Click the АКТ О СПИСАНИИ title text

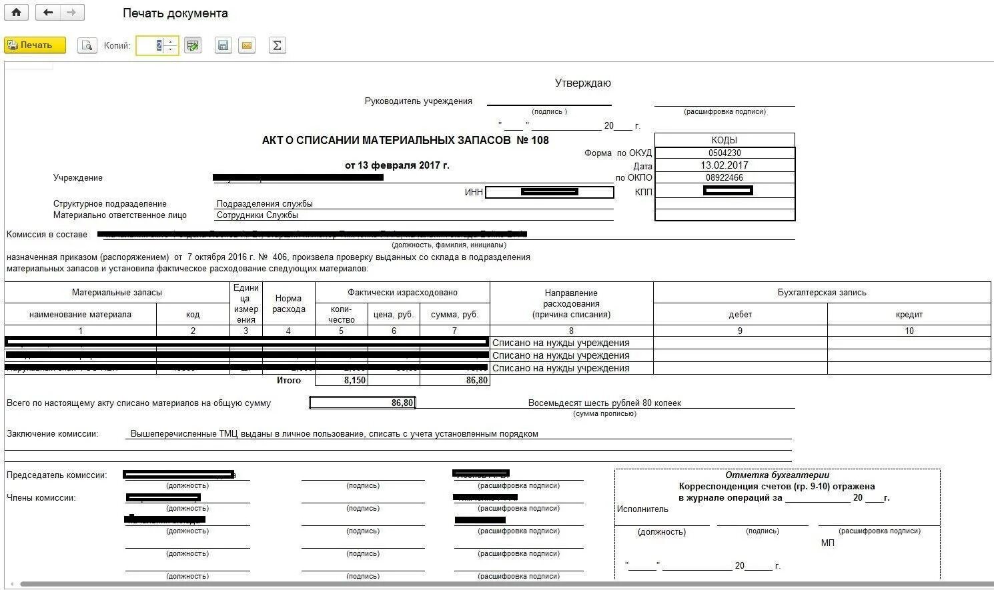405,140
